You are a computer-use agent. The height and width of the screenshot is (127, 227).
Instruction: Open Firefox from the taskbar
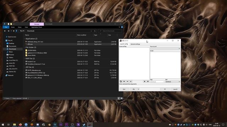pyautogui.click(x=20, y=125)
